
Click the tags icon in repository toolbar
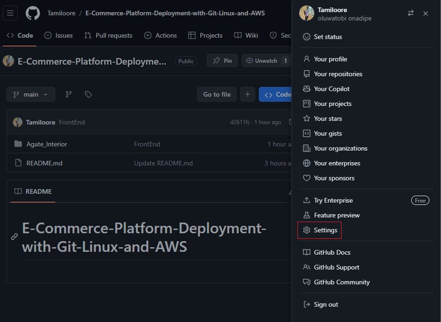[88, 94]
